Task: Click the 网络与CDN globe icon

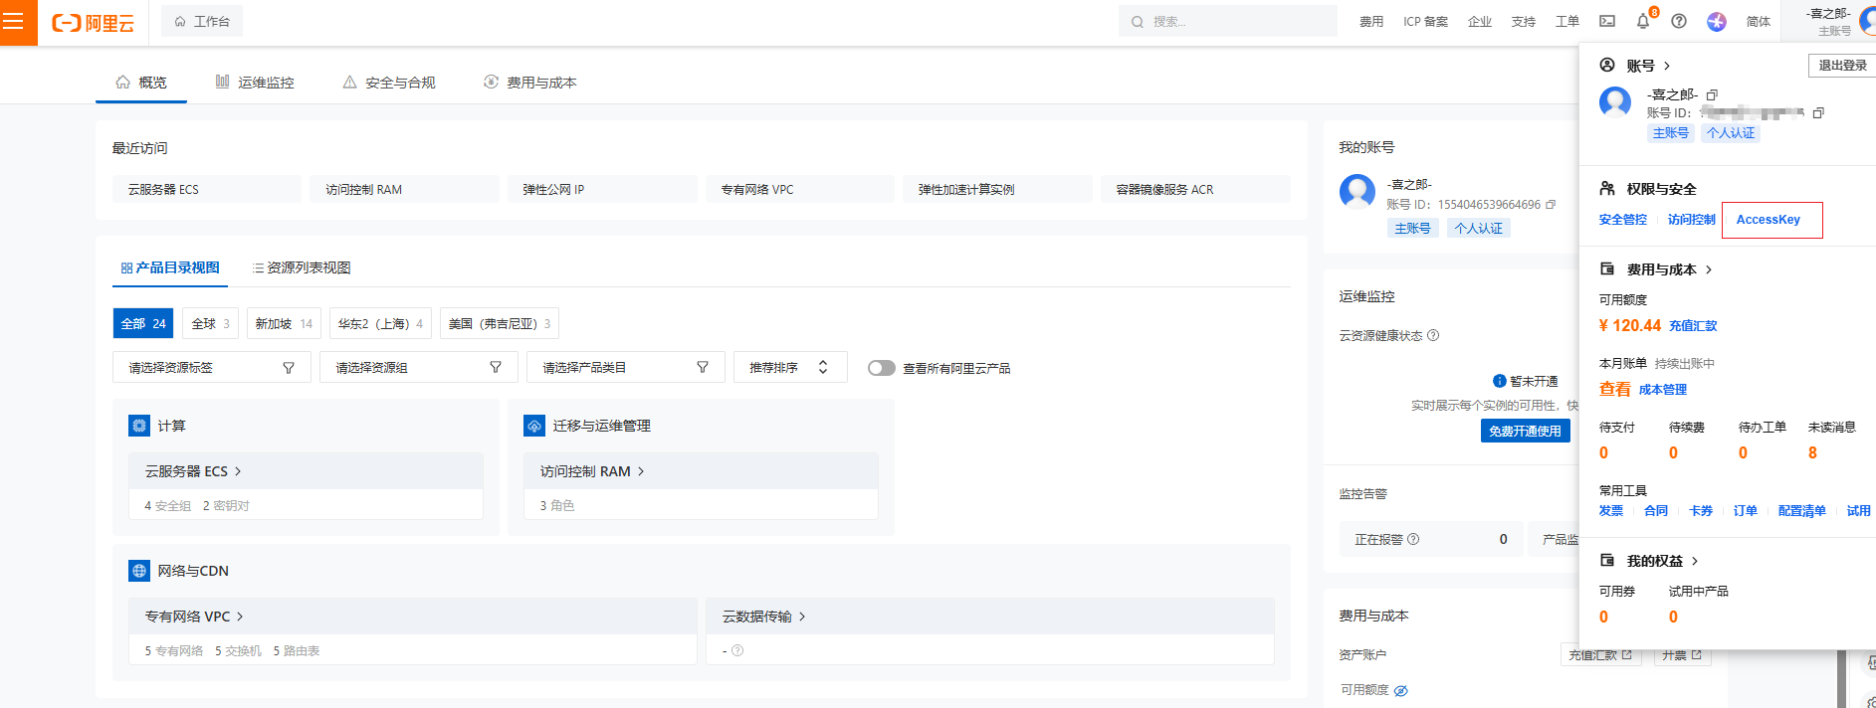Action: [x=139, y=571]
